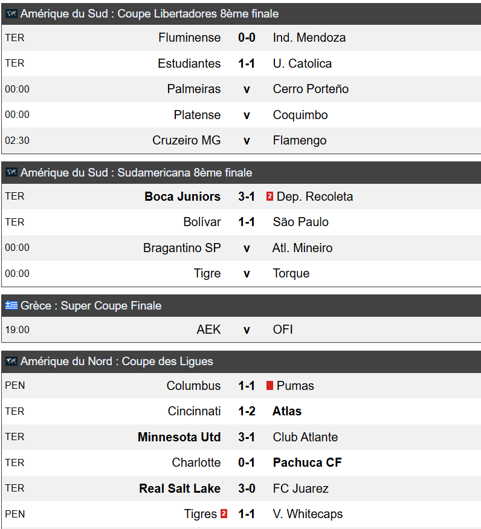
Task: Select the Real Salt Lake 3-0 result
Action: (x=247, y=488)
